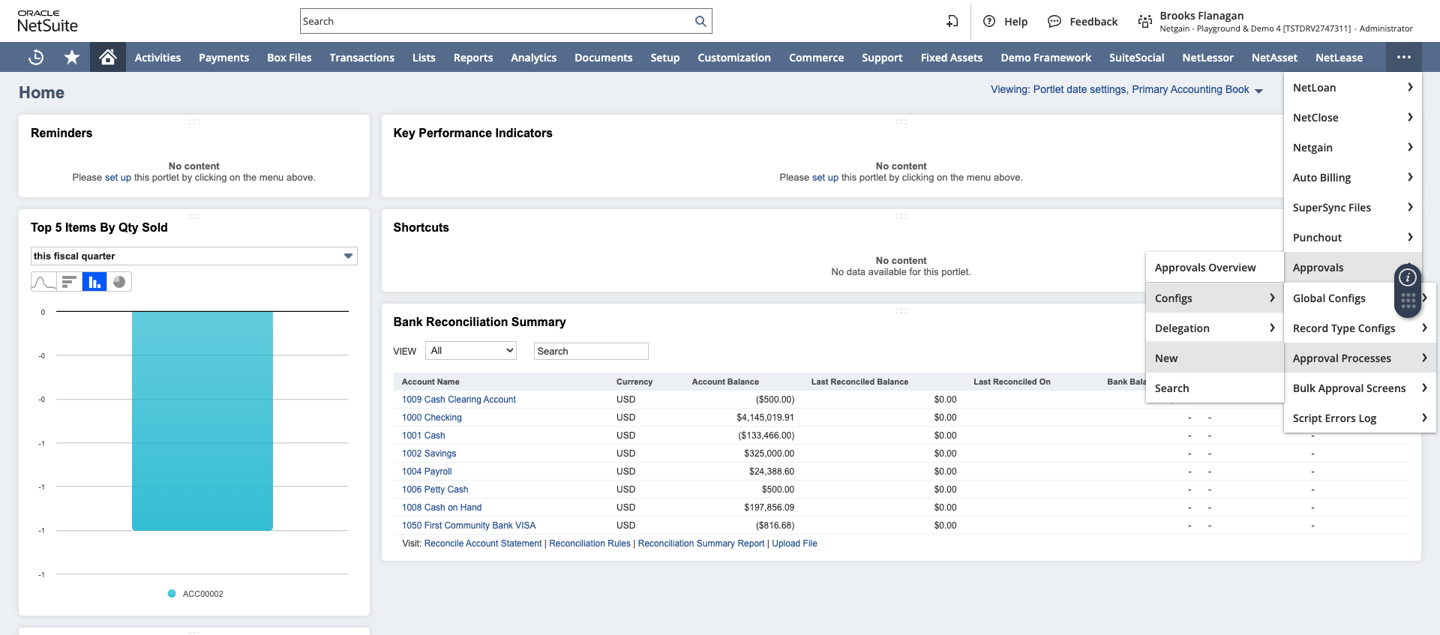This screenshot has height=635, width=1440.
Task: Click the Bank Reconciliation Search field
Action: [x=590, y=351]
